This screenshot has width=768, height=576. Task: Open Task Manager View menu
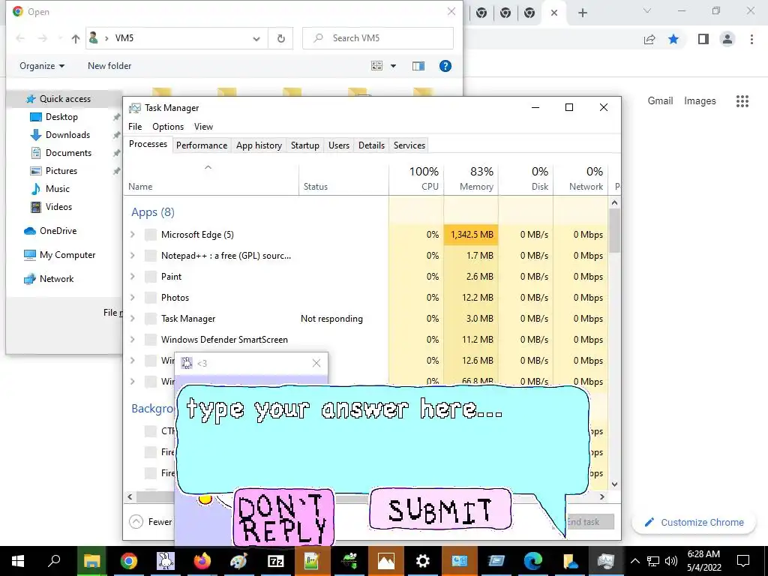point(203,126)
